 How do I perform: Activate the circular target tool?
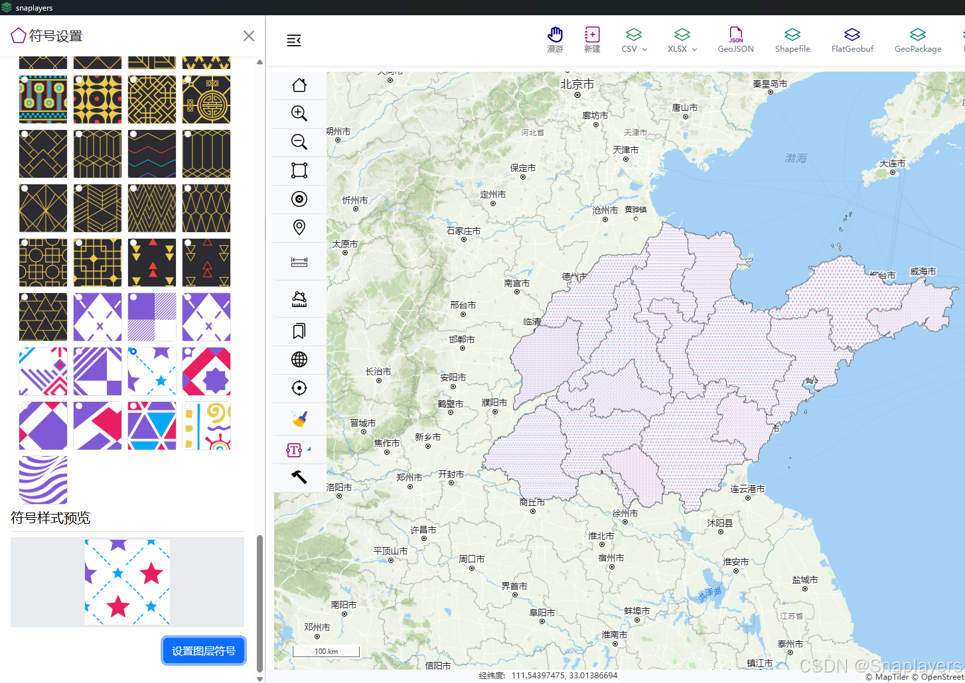pos(299,199)
